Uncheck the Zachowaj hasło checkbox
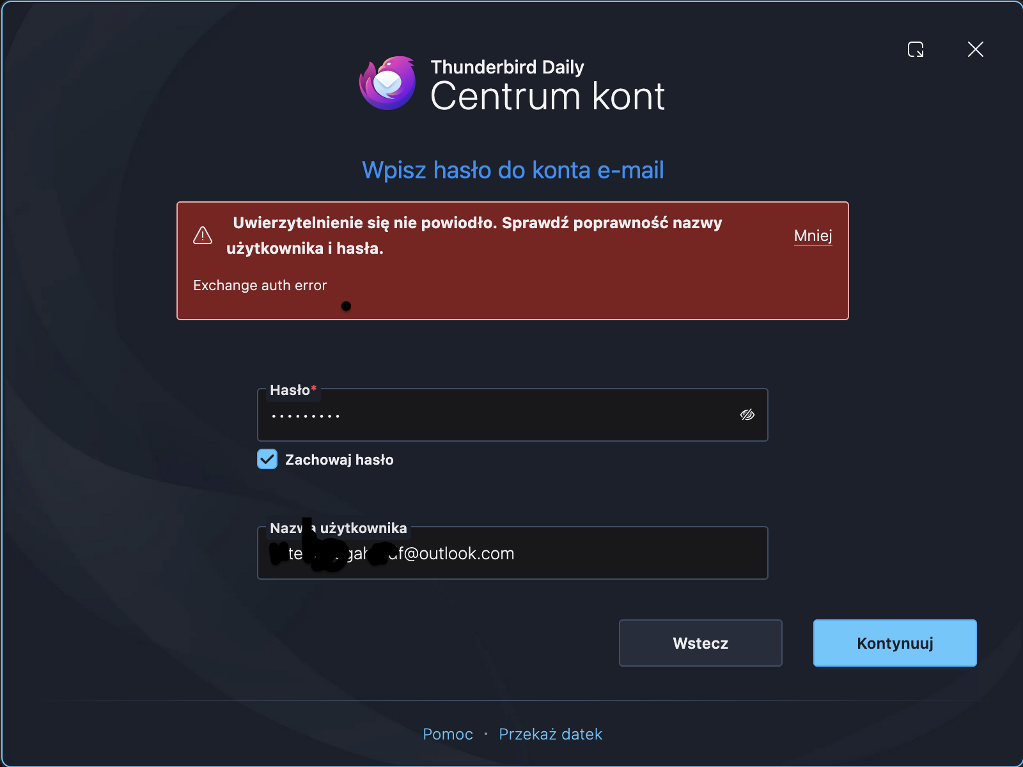Screen dimensions: 1023x767 pos(267,459)
